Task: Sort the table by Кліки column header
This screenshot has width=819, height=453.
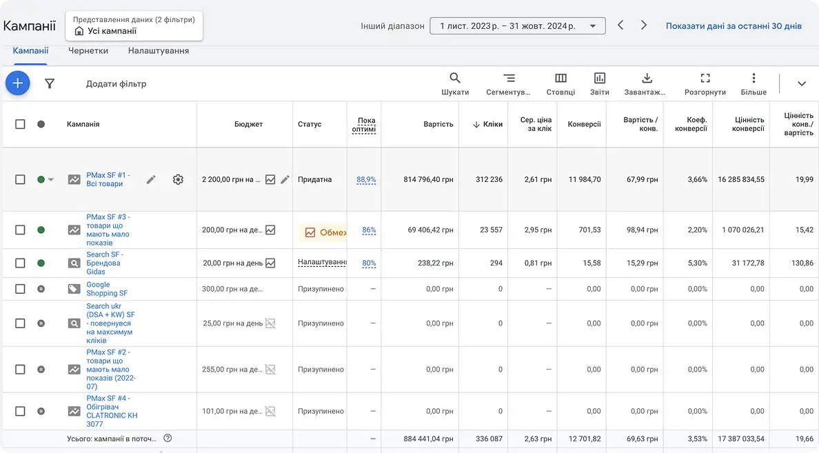Action: click(487, 124)
